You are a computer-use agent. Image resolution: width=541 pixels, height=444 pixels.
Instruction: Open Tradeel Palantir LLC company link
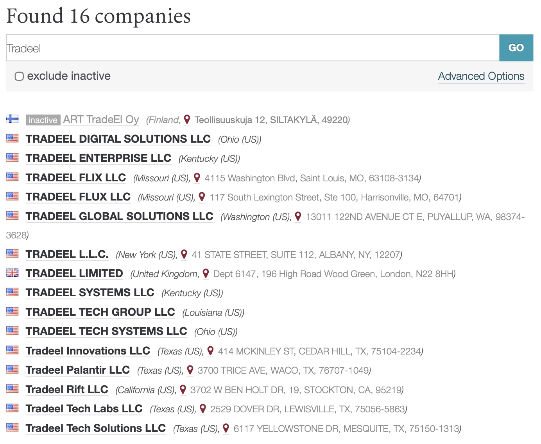point(78,370)
